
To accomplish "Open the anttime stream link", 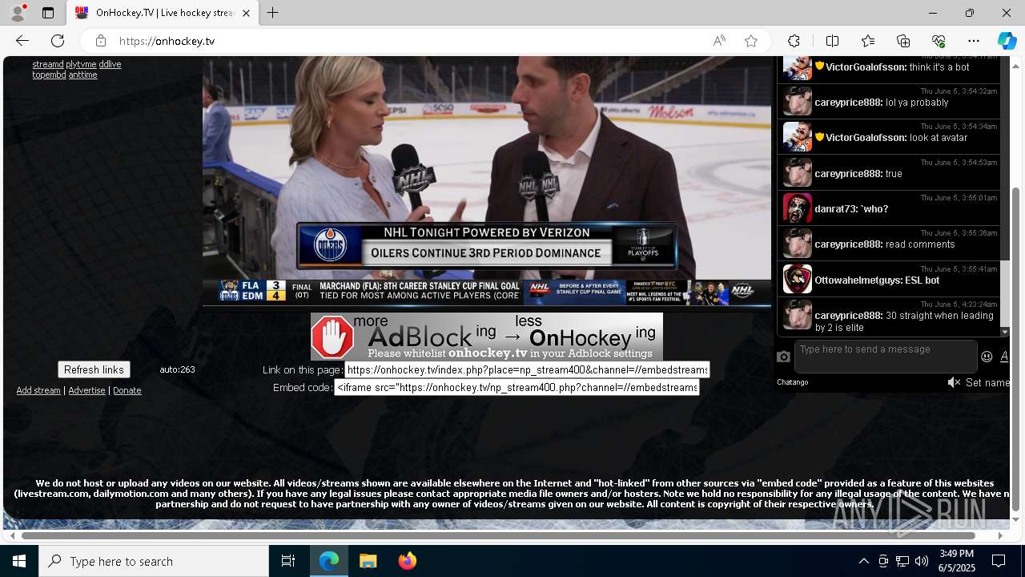I will pyautogui.click(x=82, y=75).
